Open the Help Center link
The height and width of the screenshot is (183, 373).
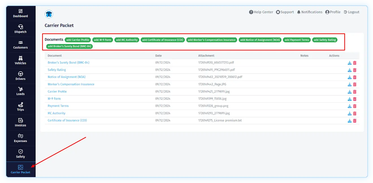(x=261, y=12)
